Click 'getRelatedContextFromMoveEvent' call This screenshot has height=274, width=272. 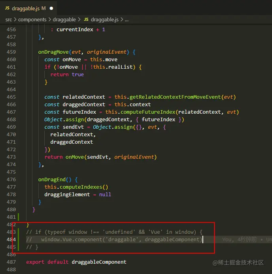[175, 97]
